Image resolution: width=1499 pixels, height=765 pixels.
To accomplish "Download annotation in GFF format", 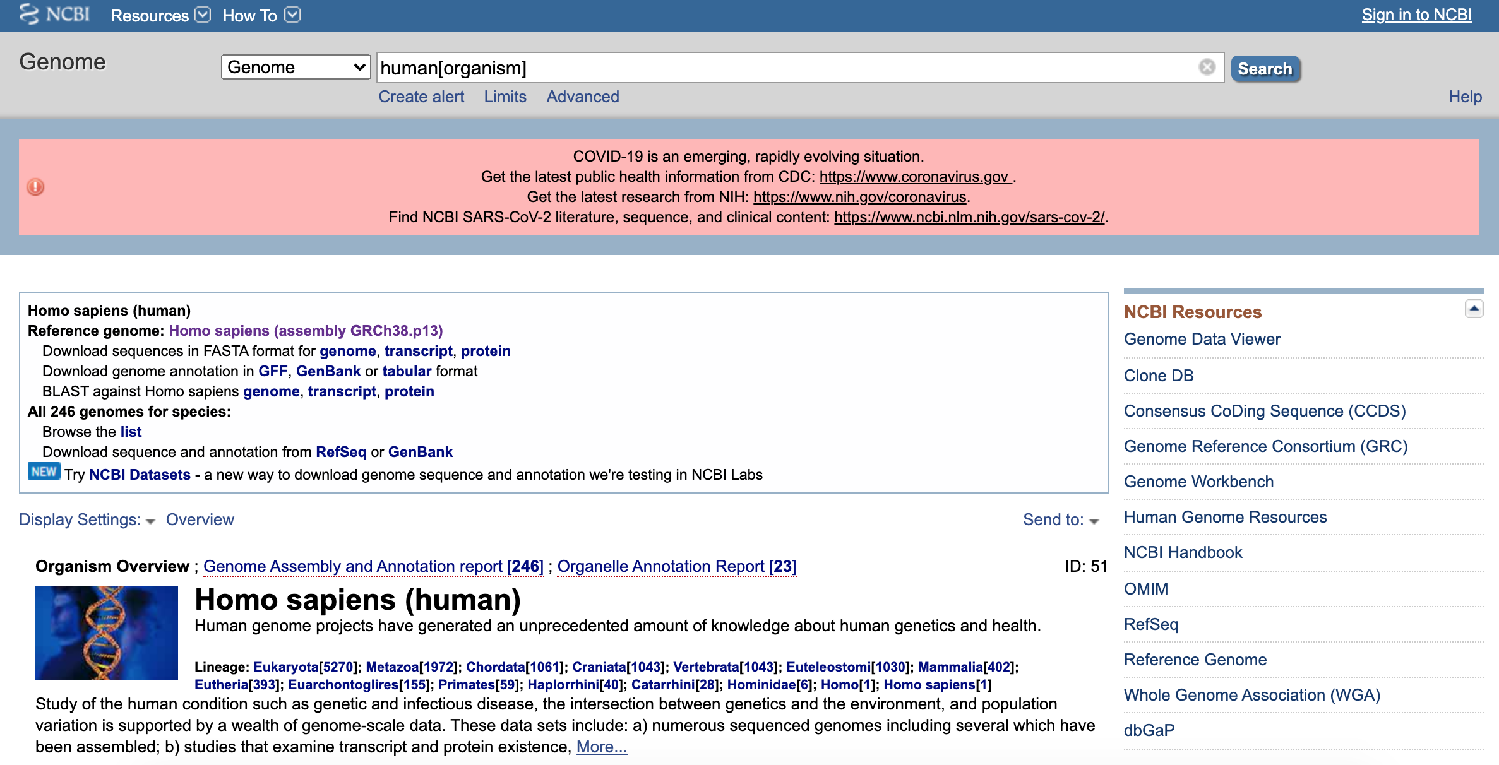I will 273,371.
